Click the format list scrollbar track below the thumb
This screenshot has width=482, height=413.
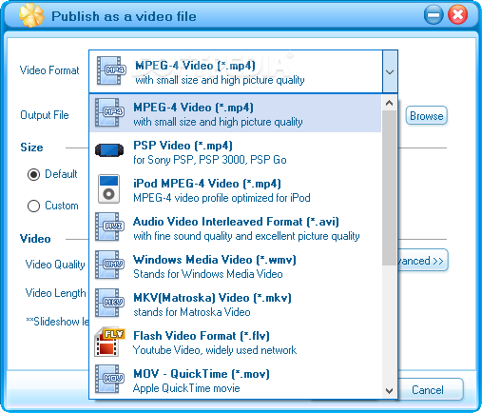(390, 324)
